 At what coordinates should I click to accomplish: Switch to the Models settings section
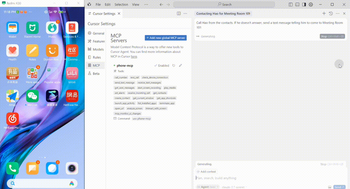click(98, 49)
